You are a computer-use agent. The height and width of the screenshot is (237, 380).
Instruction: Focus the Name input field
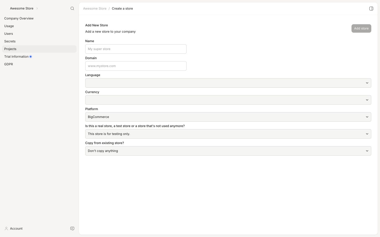(136, 49)
